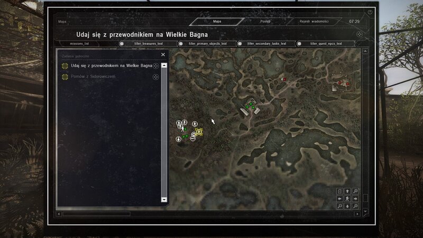The height and width of the screenshot is (238, 423).
Task: Pan map left with arrow button
Action: click(339, 199)
